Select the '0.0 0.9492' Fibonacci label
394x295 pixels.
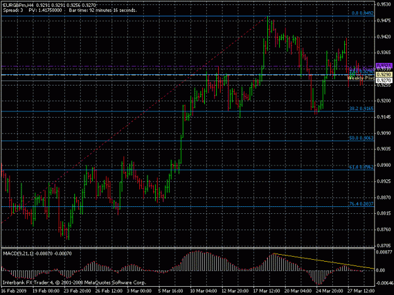click(362, 13)
